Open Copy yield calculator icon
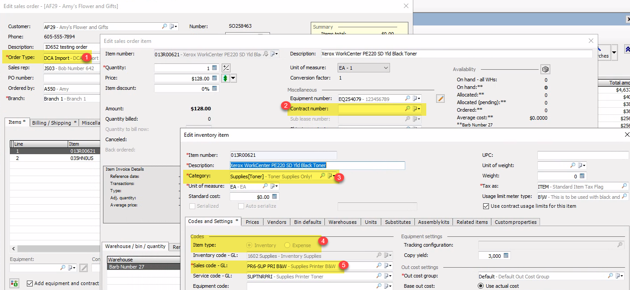This screenshot has height=290, width=630. [506, 256]
